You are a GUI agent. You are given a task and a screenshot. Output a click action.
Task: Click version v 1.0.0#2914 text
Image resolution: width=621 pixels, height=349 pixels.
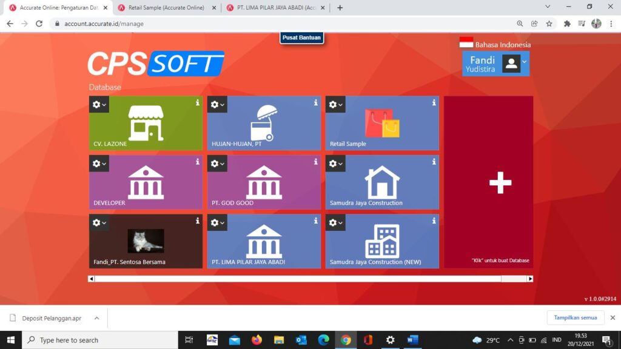(x=600, y=299)
